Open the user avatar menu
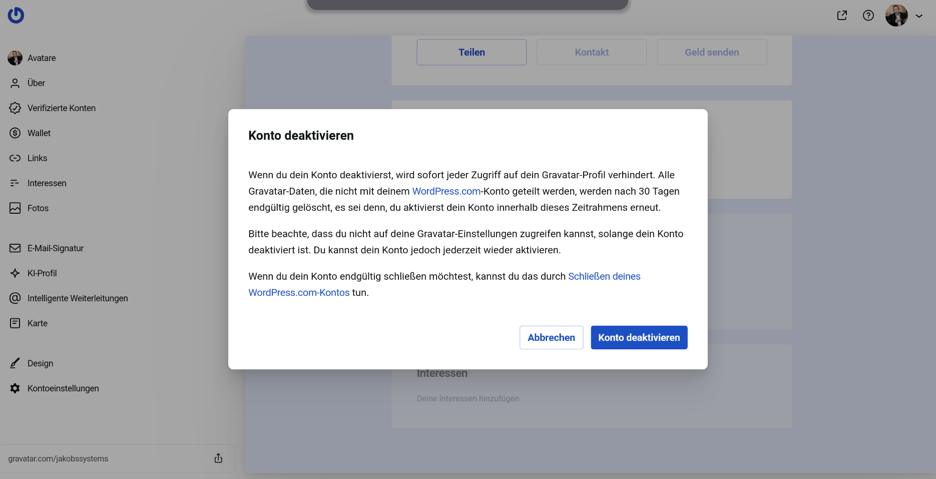Screen dimensions: 936x479 coord(896,16)
